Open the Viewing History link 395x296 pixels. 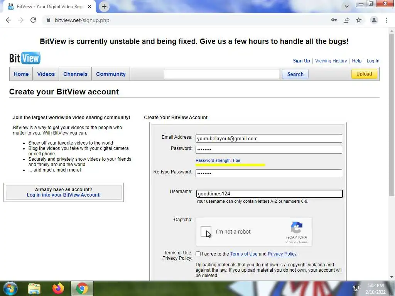tap(331, 61)
